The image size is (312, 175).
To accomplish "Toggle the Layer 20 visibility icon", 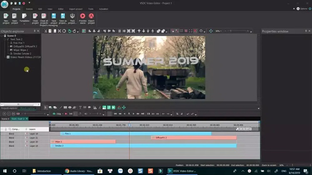I will (x=26, y=142).
